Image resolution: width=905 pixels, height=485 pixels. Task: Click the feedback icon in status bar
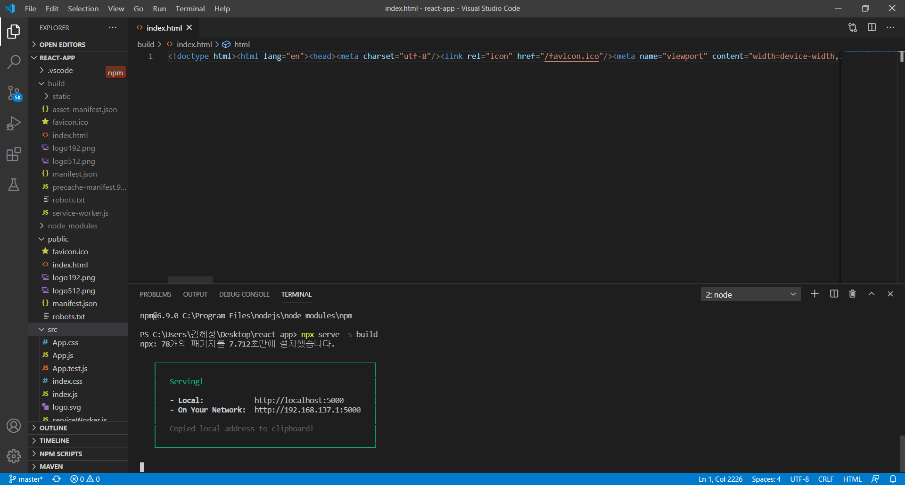pyautogui.click(x=875, y=479)
